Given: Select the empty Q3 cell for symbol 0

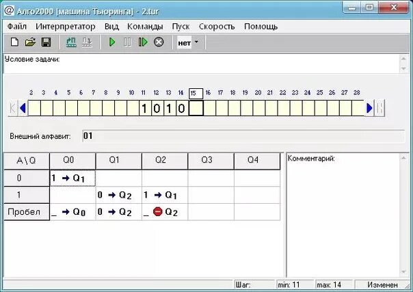Looking at the screenshot, I should pos(211,178).
